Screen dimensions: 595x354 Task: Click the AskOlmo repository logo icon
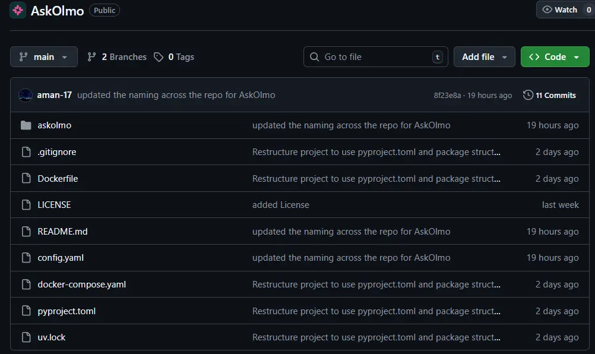tap(18, 10)
